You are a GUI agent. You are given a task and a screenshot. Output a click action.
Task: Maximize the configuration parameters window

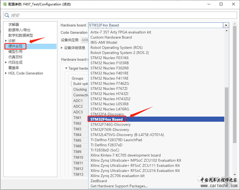click(x=221, y=4)
